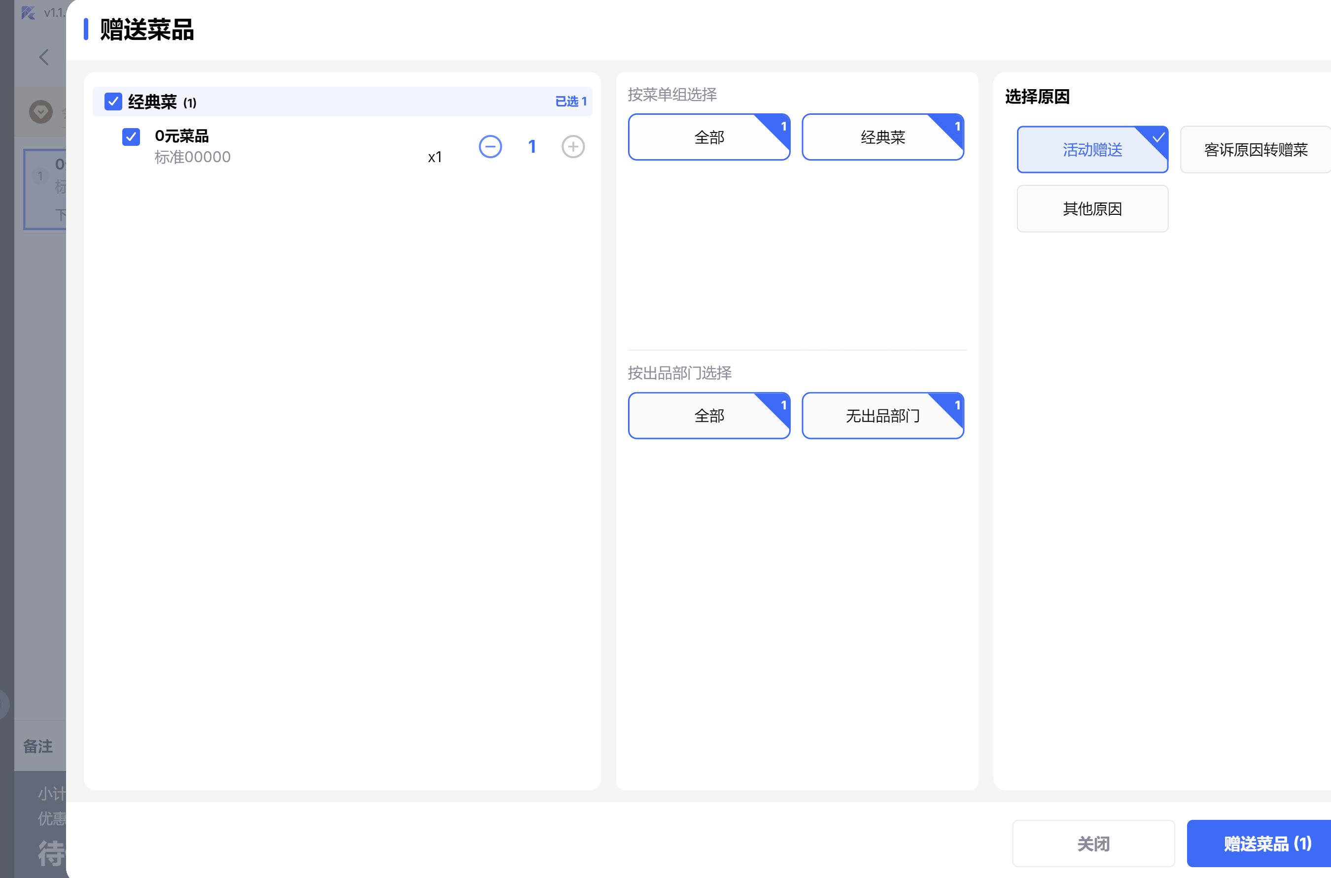
Task: Click the quantity number field
Action: [x=531, y=147]
